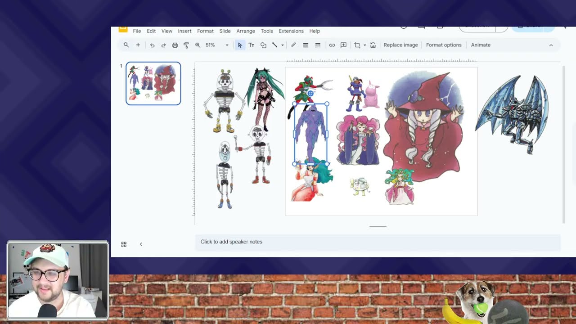The height and width of the screenshot is (324, 576).
Task: Select the small white turtle creature image
Action: 360,186
